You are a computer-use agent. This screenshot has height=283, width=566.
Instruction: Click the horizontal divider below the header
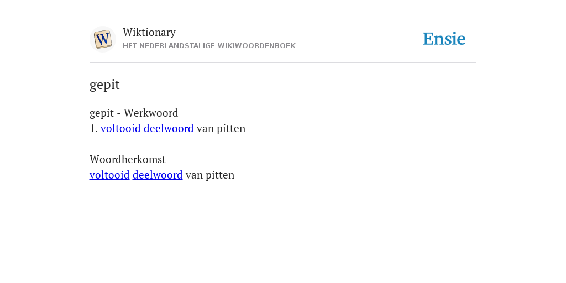coord(283,63)
